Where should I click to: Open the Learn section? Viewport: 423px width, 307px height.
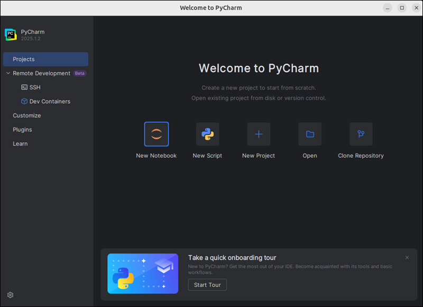[20, 143]
